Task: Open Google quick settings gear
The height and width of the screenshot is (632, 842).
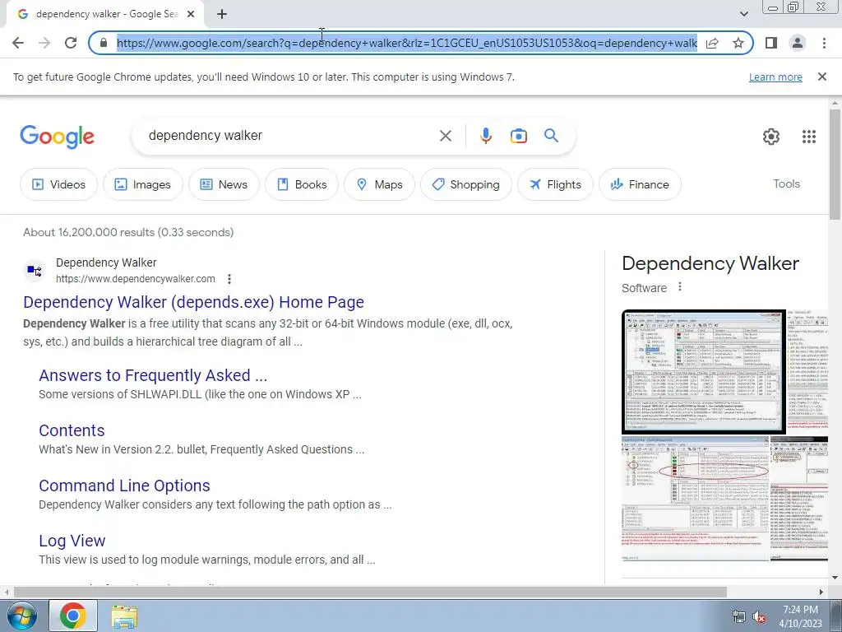Action: [x=771, y=137]
